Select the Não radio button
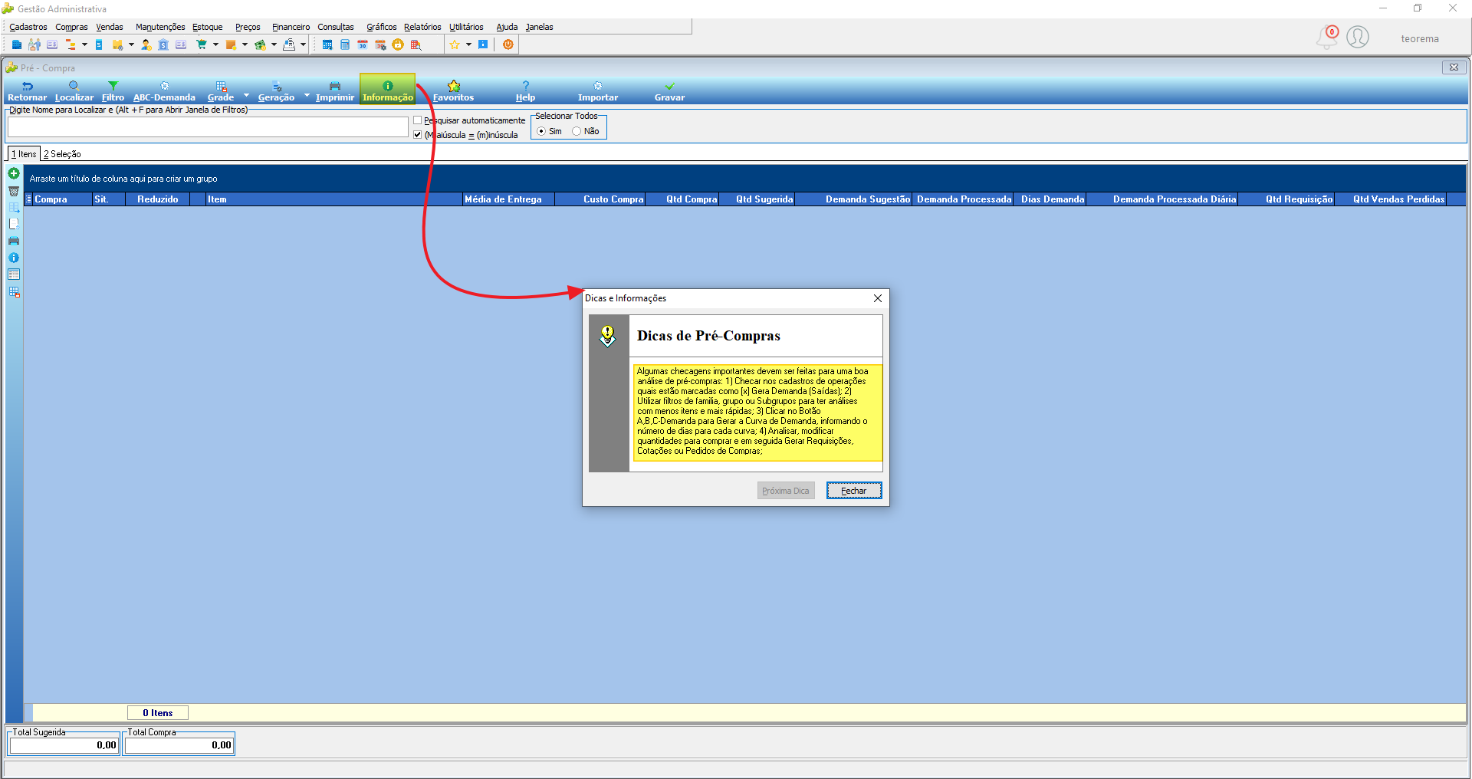 point(577,132)
